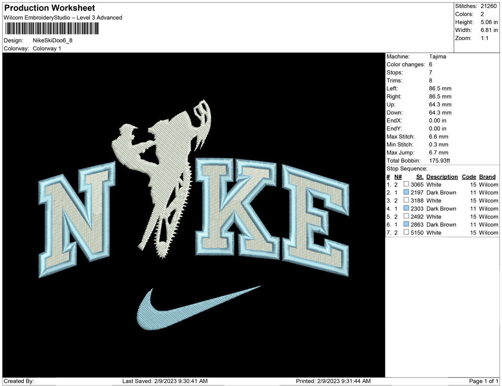This screenshot has height=386, width=502.
Task: Click the "Color changes:" label
Action: (x=406, y=64)
